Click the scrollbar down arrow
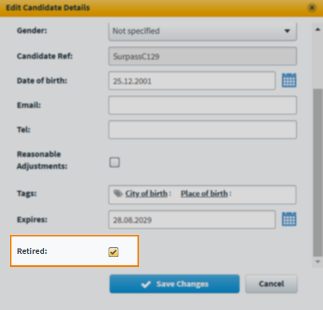Screen dimensions: 323x310 tap(318, 262)
